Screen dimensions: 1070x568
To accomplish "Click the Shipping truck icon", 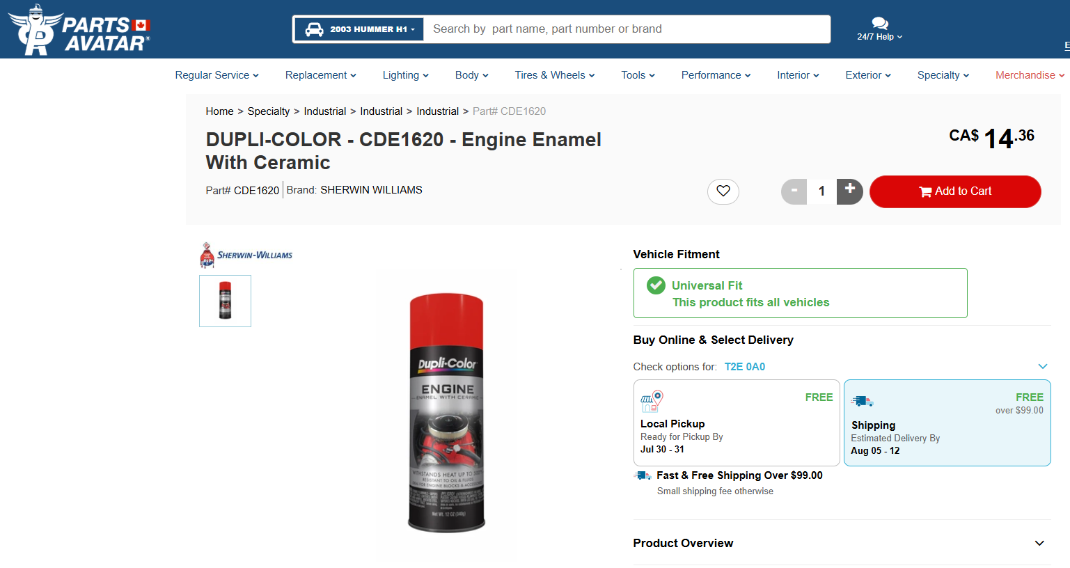I will pos(862,401).
